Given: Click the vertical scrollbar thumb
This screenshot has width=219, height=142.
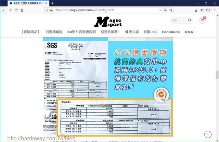Looking at the screenshot, I should [217, 75].
